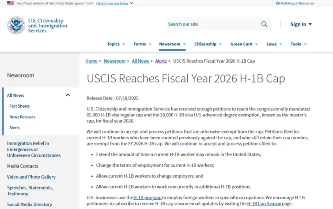Go to Home breadcrumb link
Screen dimensions: 333x209
click(x=91, y=61)
